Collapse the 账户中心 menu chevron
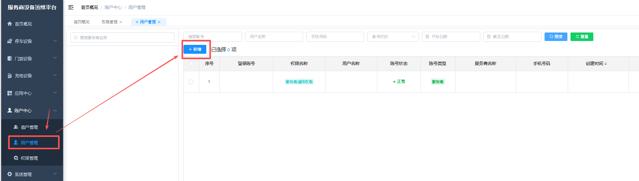The width and height of the screenshot is (639, 181). point(55,110)
